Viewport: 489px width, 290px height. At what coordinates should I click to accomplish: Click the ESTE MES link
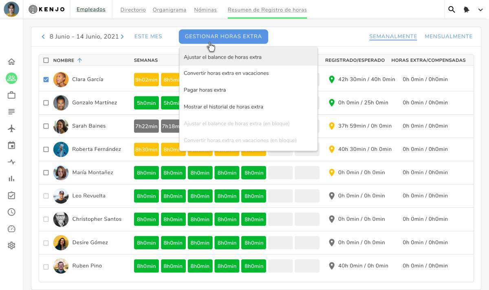(x=148, y=36)
